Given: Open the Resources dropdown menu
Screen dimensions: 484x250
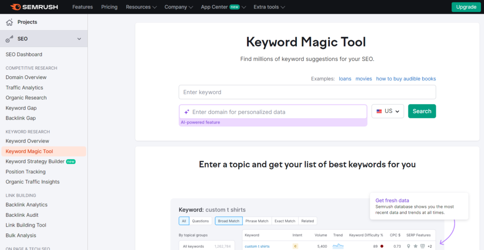Looking at the screenshot, I should tap(141, 7).
